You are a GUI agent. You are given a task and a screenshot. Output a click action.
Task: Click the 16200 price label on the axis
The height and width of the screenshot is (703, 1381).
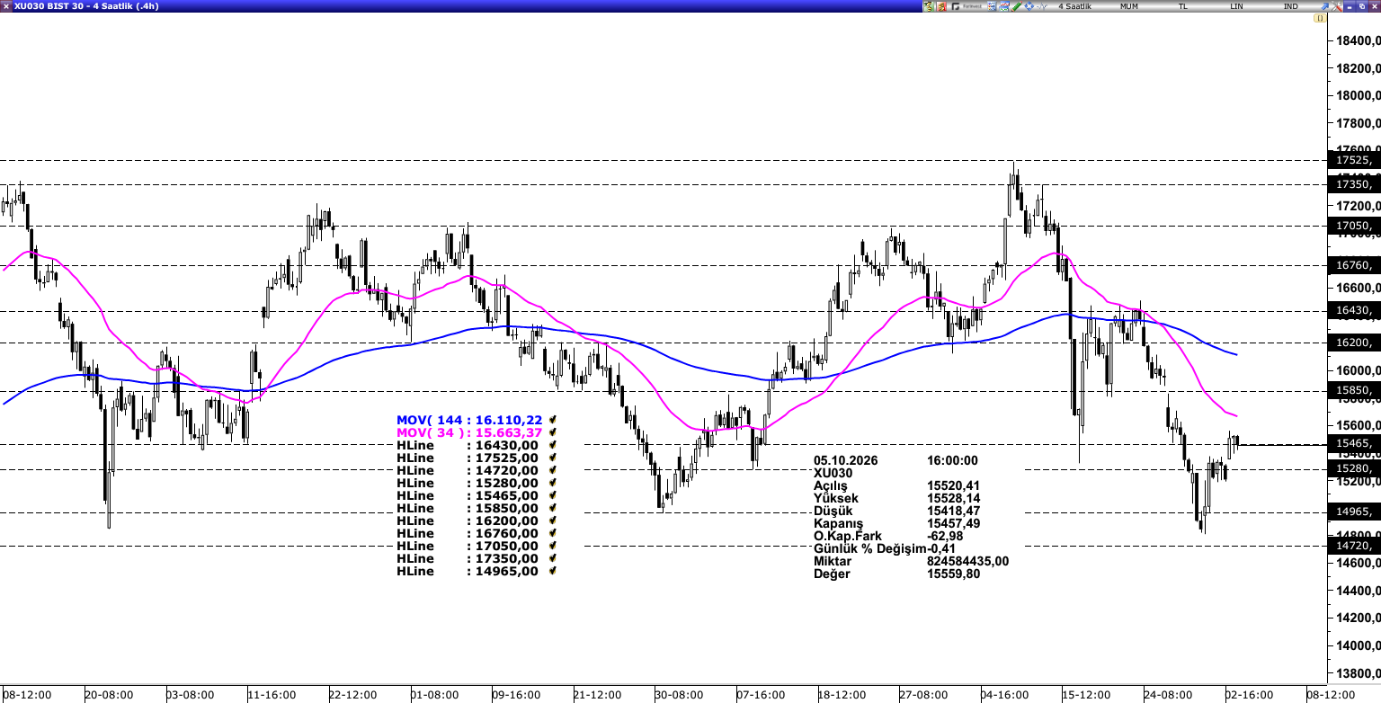1355,343
